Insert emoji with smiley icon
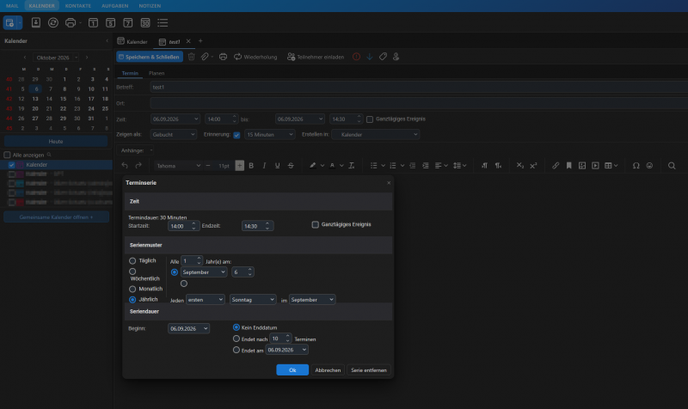 [x=649, y=165]
